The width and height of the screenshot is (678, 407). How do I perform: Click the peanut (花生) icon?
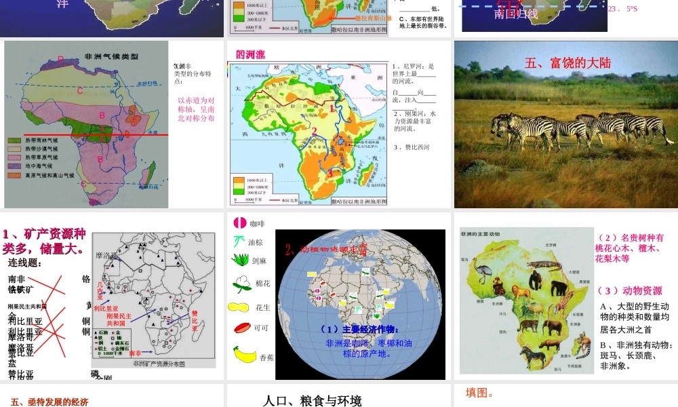click(x=238, y=307)
